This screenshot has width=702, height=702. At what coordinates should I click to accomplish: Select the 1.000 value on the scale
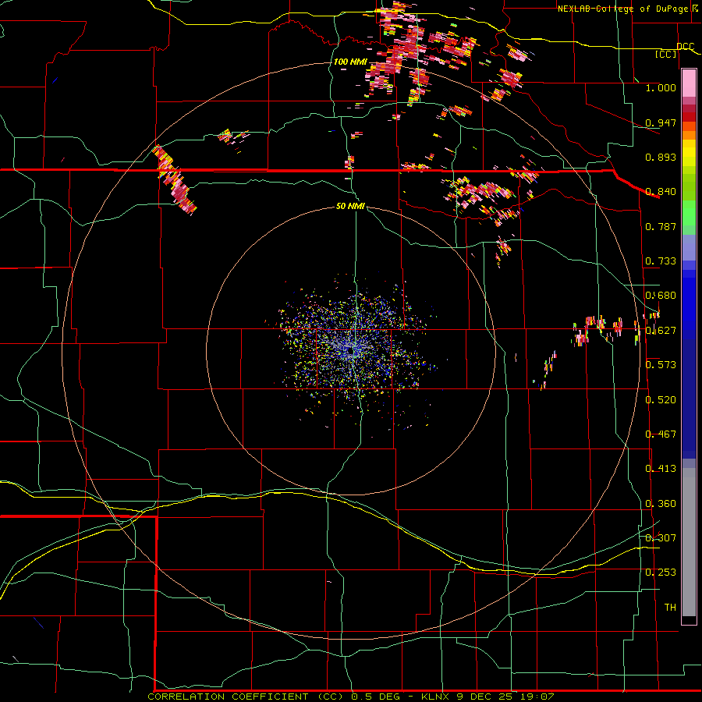pos(661,87)
